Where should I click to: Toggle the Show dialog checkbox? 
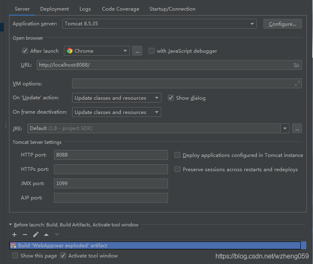coord(171,98)
